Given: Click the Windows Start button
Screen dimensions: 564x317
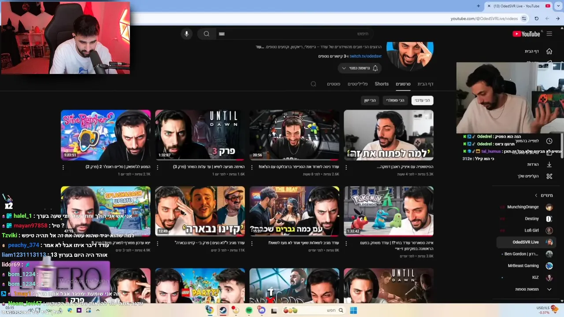Looking at the screenshot, I should [x=353, y=310].
